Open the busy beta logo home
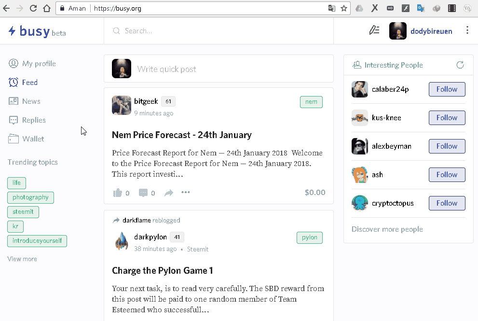The width and height of the screenshot is (478, 321). coord(37,31)
